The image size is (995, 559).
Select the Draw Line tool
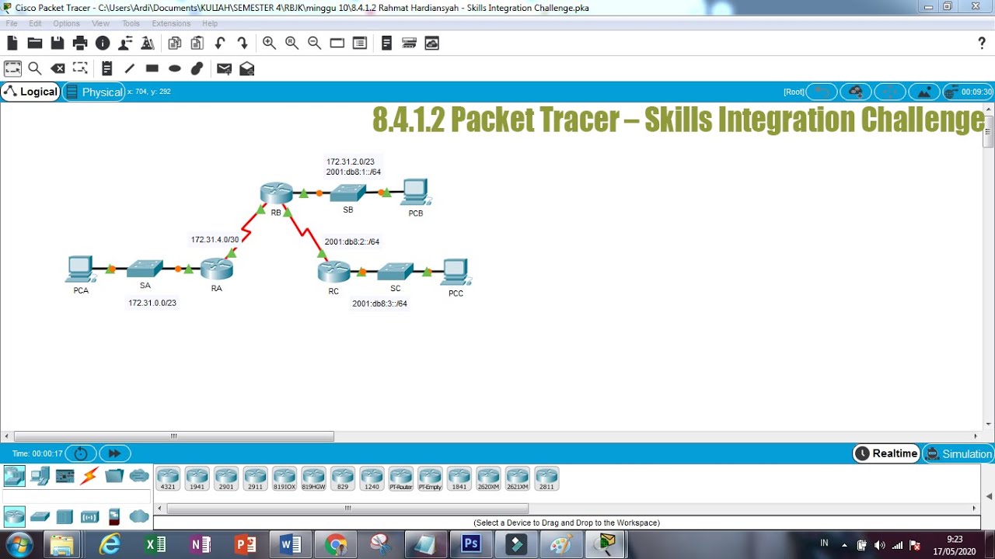(130, 68)
